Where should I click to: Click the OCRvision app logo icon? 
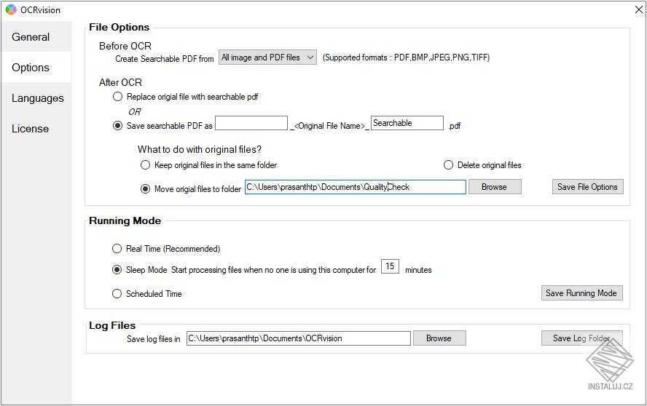10,10
